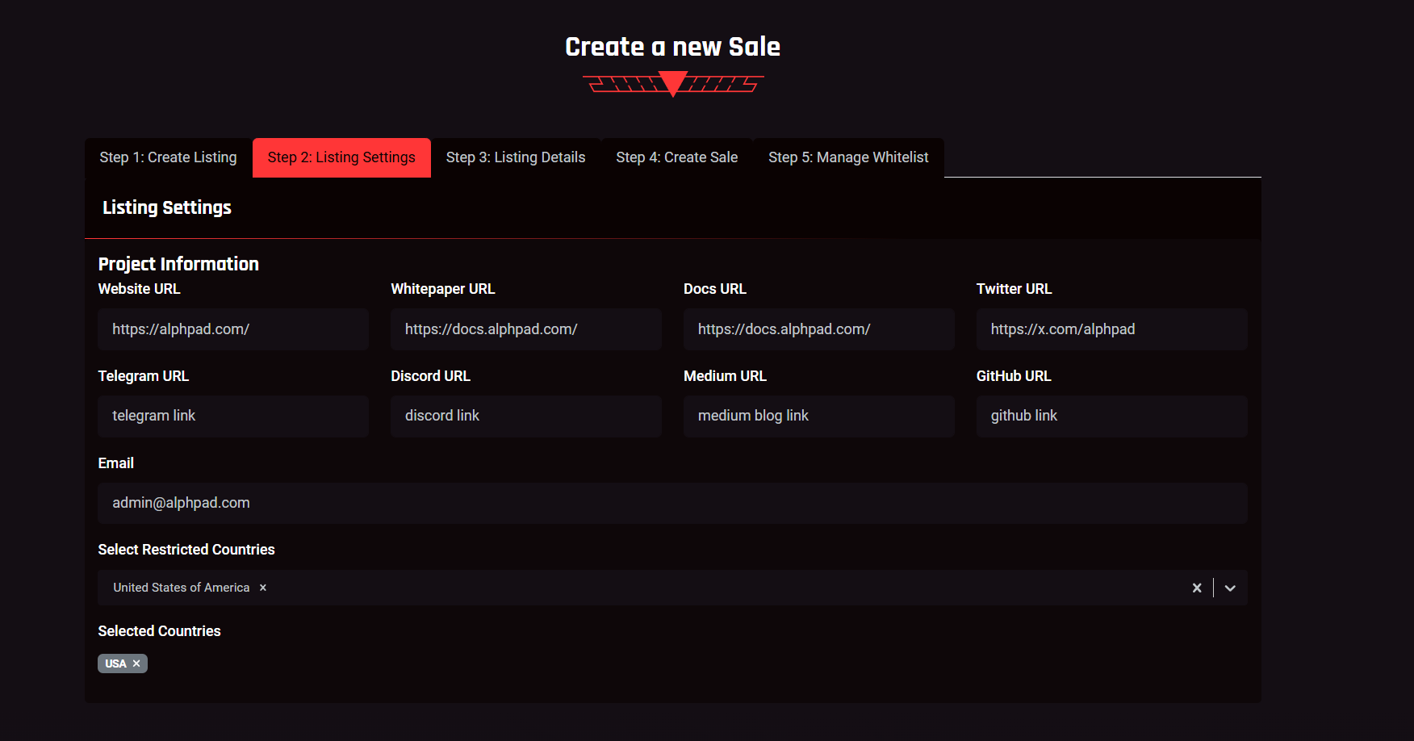Remove United States of America chip
Viewport: 1414px width, 741px height.
coord(263,588)
